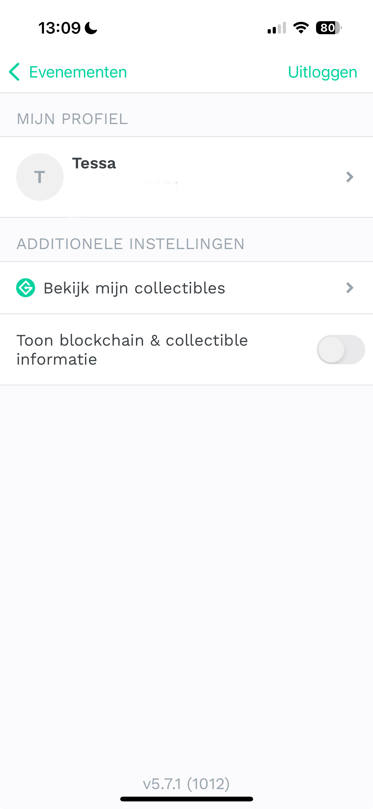Tap Toon blockchain & collectible informatie label
This screenshot has width=373, height=809.
[132, 350]
